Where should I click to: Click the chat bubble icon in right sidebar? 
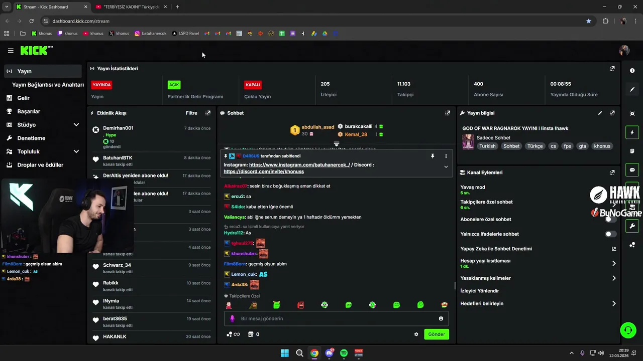coord(632,169)
